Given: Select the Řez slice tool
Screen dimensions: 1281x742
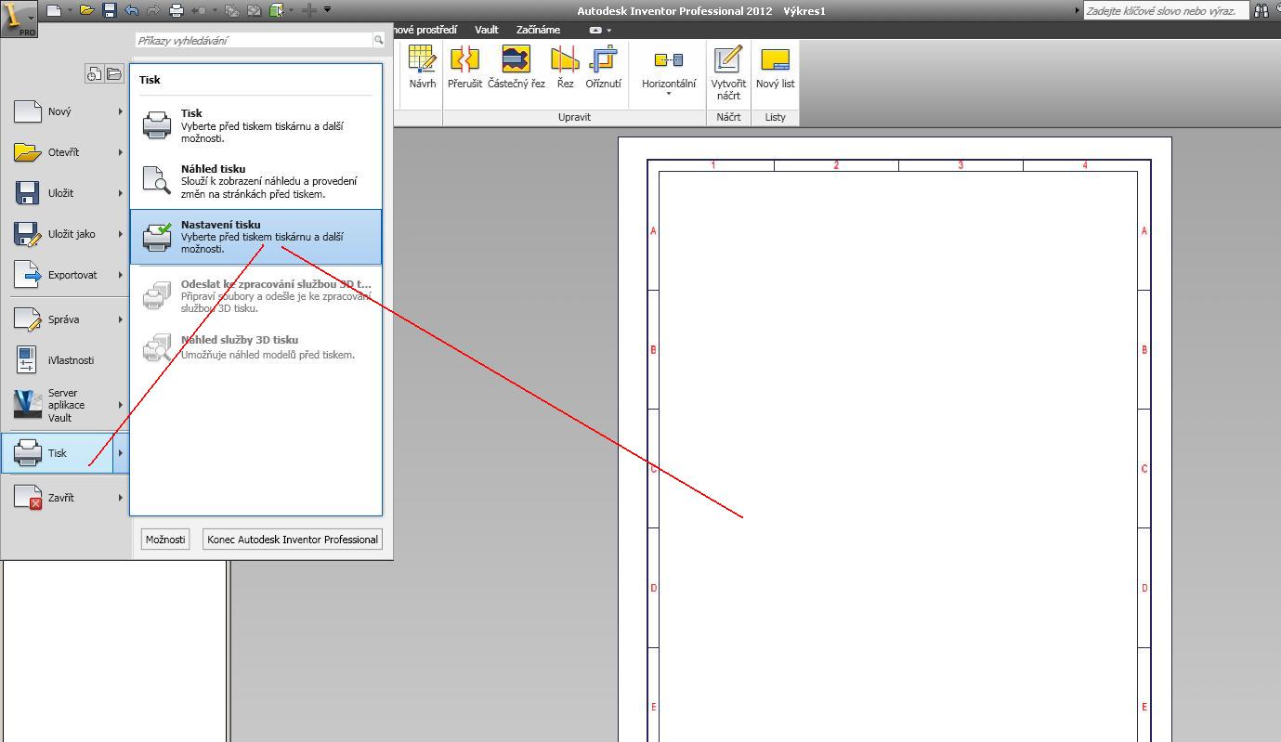Looking at the screenshot, I should click(x=565, y=67).
